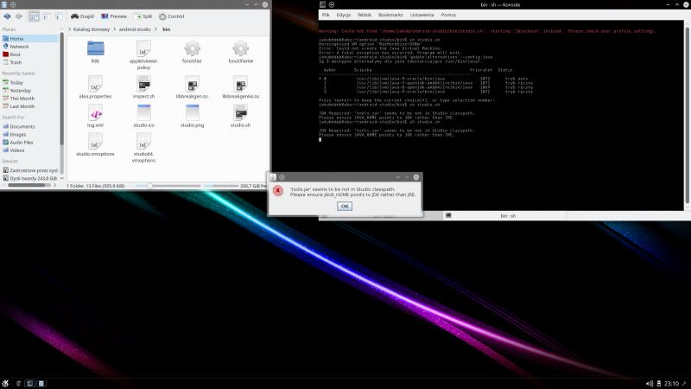Toggle the Preview button in toolbar
Screen dimensions: 691x389
coord(113,16)
